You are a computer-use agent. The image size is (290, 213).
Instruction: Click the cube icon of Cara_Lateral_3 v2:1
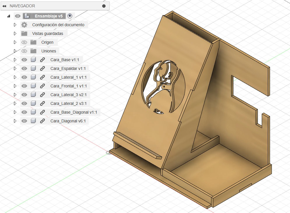[33, 94]
